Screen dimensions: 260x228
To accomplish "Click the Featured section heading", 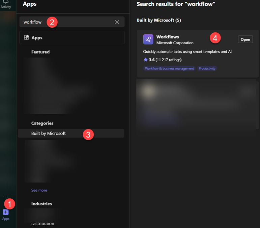I will point(40,52).
